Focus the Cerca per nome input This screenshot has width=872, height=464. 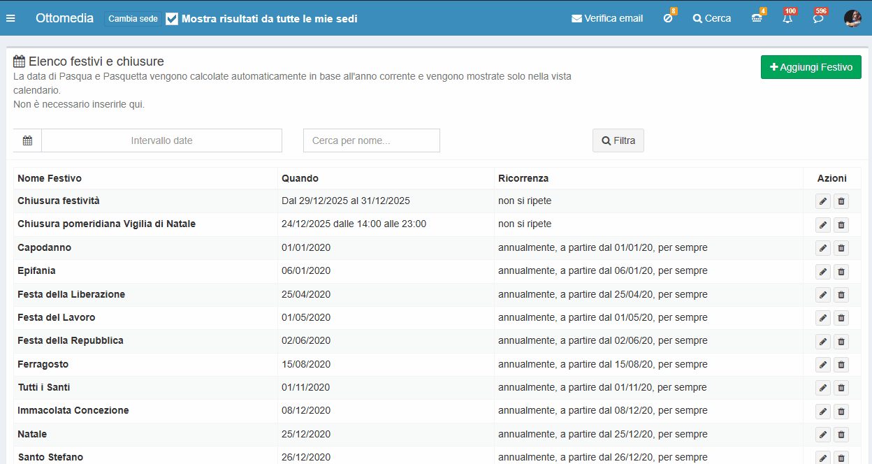[x=371, y=140]
